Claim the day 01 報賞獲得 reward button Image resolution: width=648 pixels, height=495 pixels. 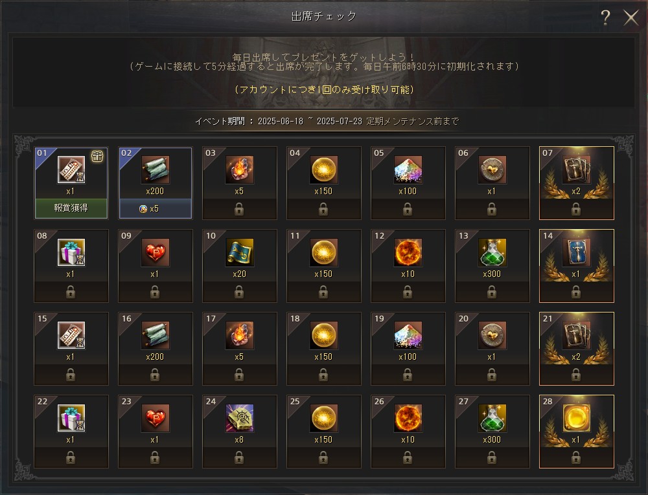pyautogui.click(x=71, y=208)
